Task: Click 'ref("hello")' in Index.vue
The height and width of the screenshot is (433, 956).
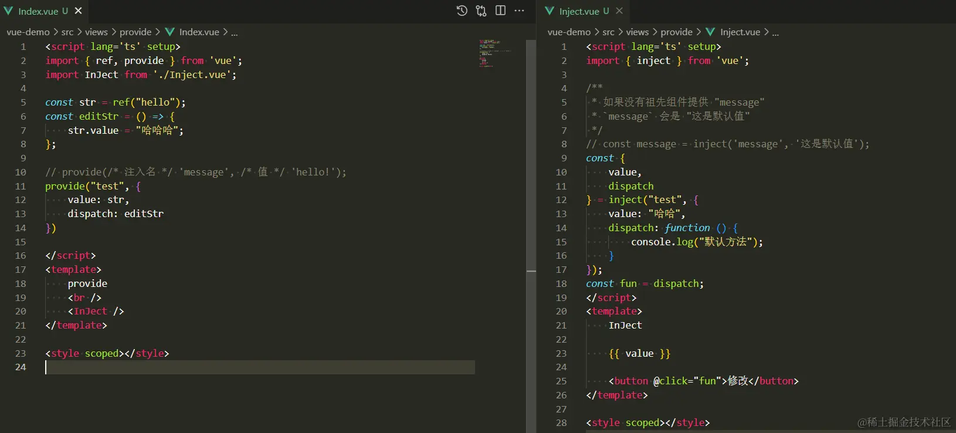Action: click(146, 103)
